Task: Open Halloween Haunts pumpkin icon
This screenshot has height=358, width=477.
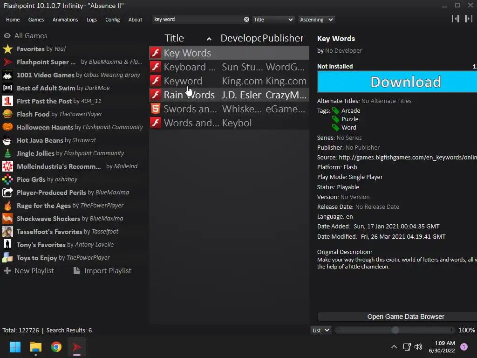Action: [7, 127]
